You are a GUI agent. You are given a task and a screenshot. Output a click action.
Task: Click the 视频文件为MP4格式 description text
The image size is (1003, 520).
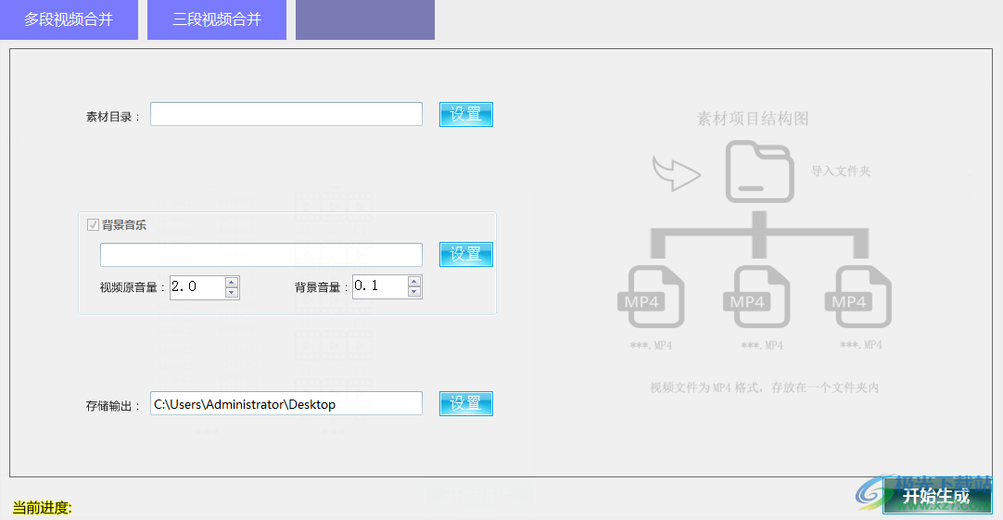pos(765,387)
